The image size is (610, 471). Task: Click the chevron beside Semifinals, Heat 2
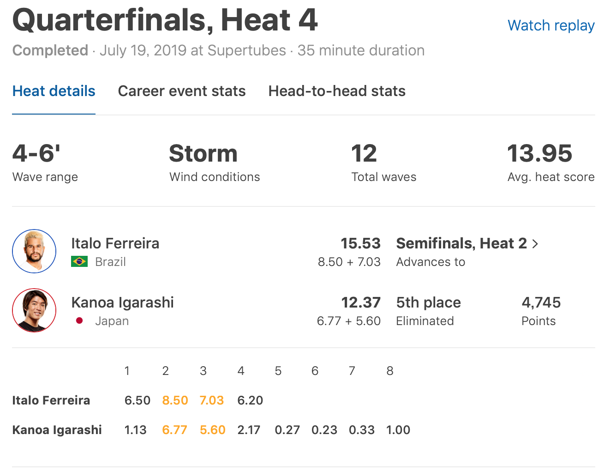535,244
